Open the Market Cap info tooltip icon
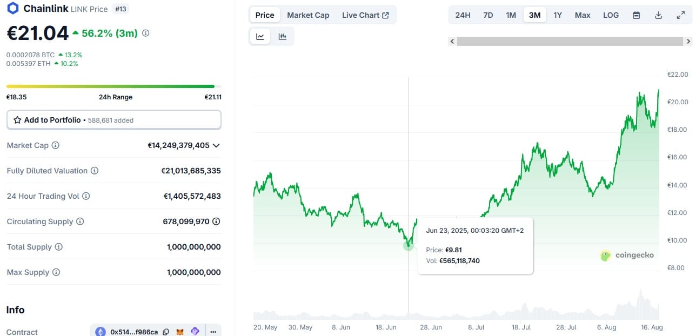 click(x=55, y=145)
